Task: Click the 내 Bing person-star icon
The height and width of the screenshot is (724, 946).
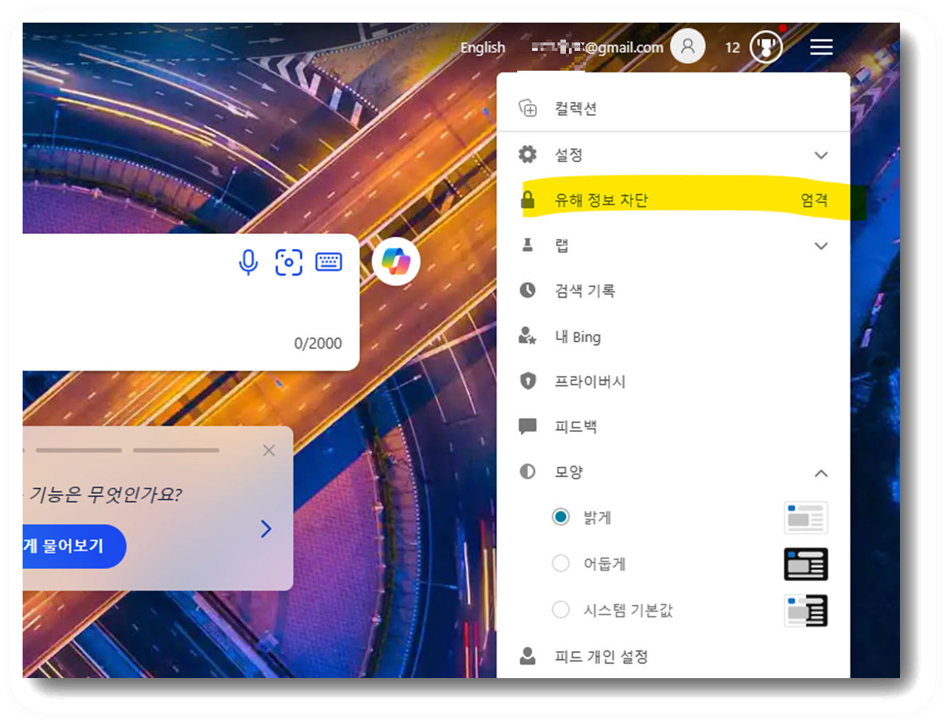Action: [528, 336]
